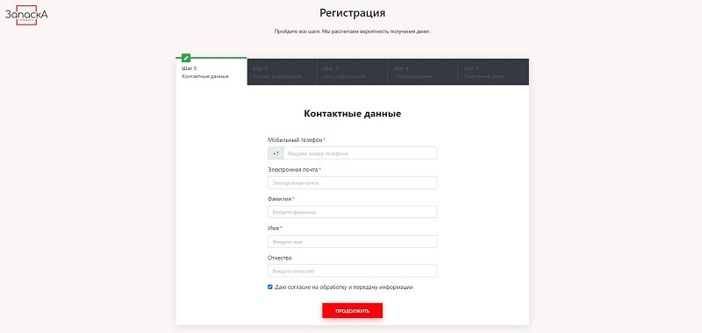This screenshot has width=702, height=333.
Task: Click the Пройдите все шаги subtitle text
Action: [x=353, y=32]
